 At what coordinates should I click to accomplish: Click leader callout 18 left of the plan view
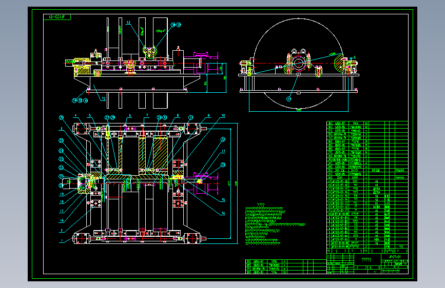coord(62,202)
